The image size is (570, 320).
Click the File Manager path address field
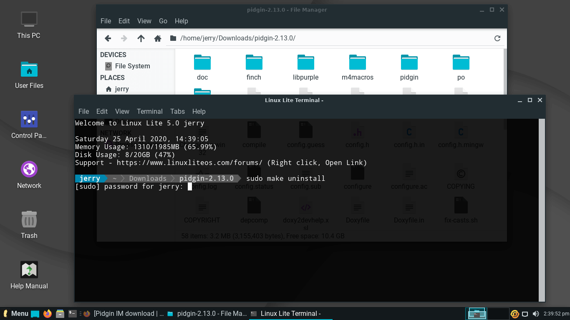pos(334,38)
